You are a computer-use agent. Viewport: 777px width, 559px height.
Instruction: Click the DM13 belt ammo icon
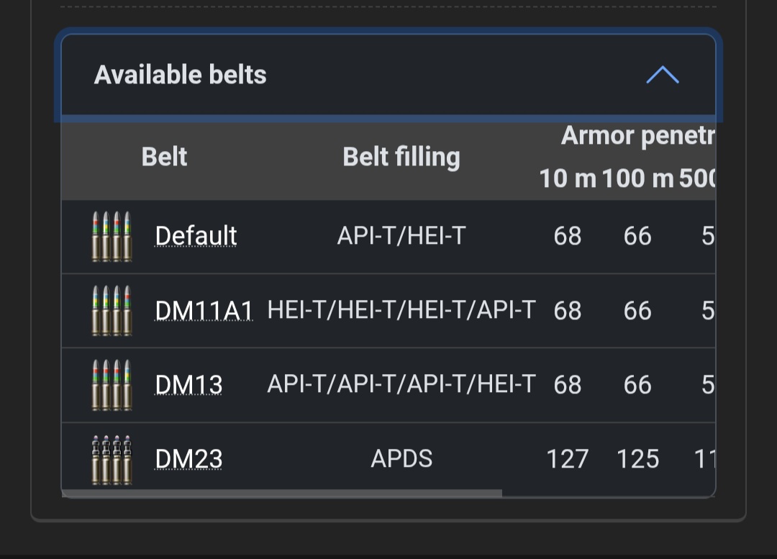point(112,385)
